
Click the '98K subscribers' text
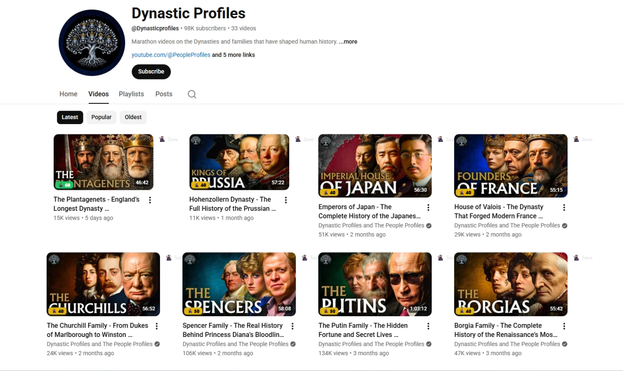coord(205,28)
